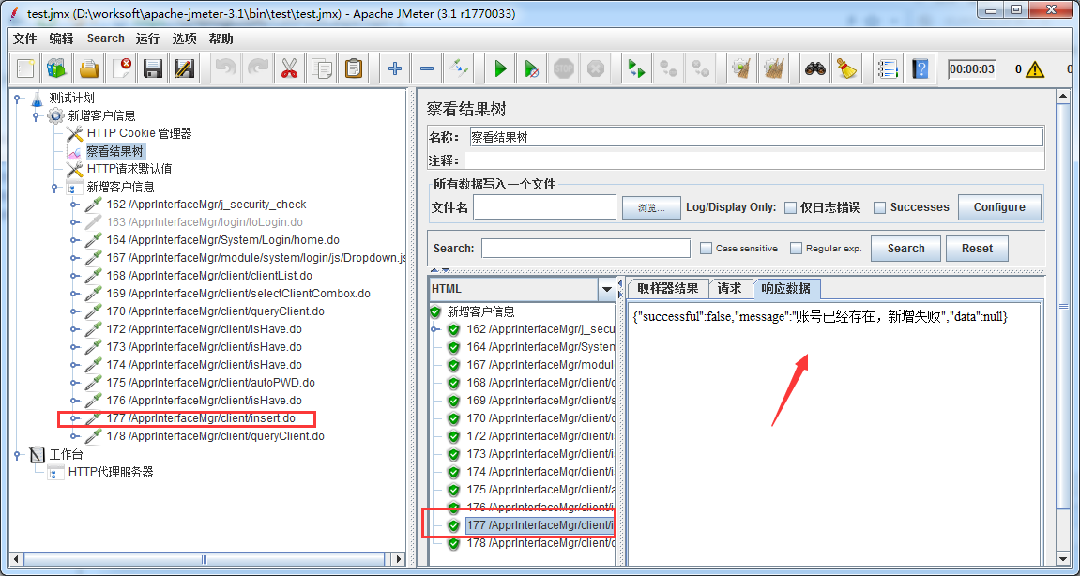Clear all results with double broom icon
The width and height of the screenshot is (1080, 576).
[773, 68]
